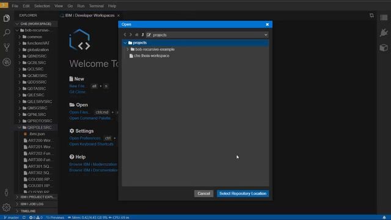This screenshot has width=391, height=220.
Task: Select the projects folder row in dialog
Action: (x=195, y=43)
